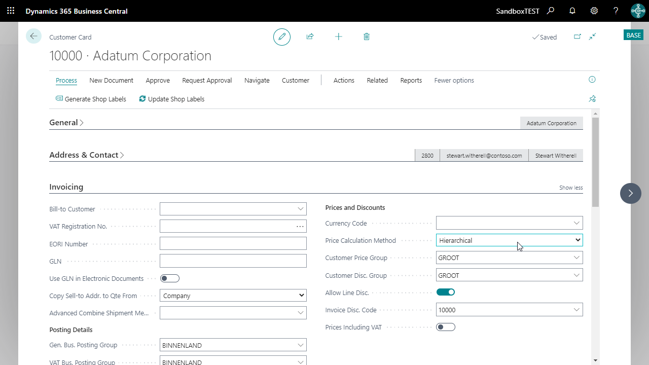Open the help question mark
This screenshot has width=649, height=365.
point(616,11)
